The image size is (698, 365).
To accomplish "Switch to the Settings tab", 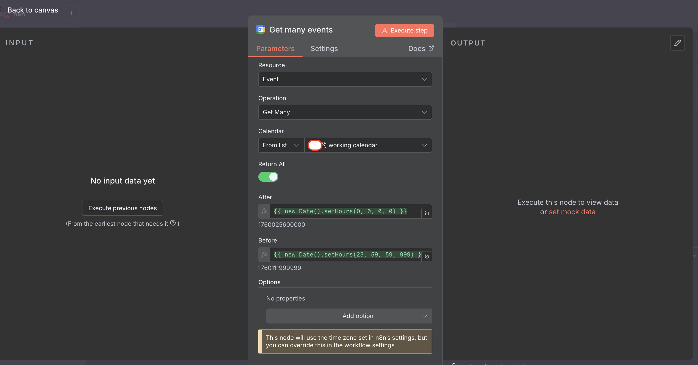I will click(x=324, y=48).
